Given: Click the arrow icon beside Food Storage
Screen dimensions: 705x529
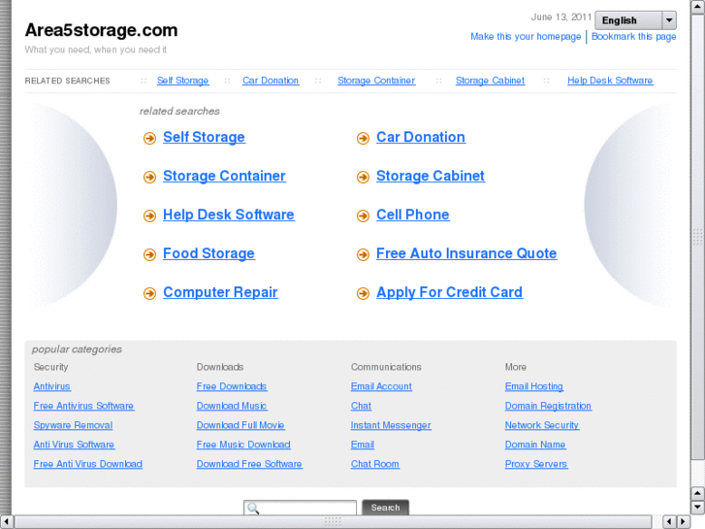Looking at the screenshot, I should tap(149, 255).
